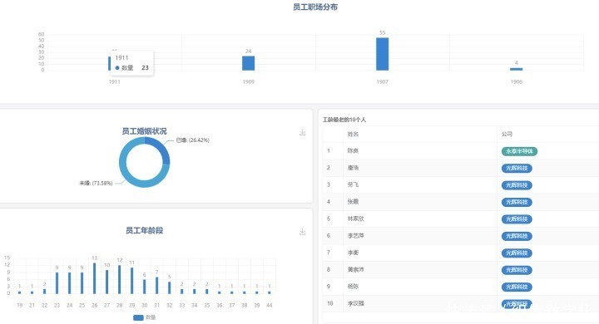599x324 pixels.
Task: Click row number 7 in the table
Action: 329,253
